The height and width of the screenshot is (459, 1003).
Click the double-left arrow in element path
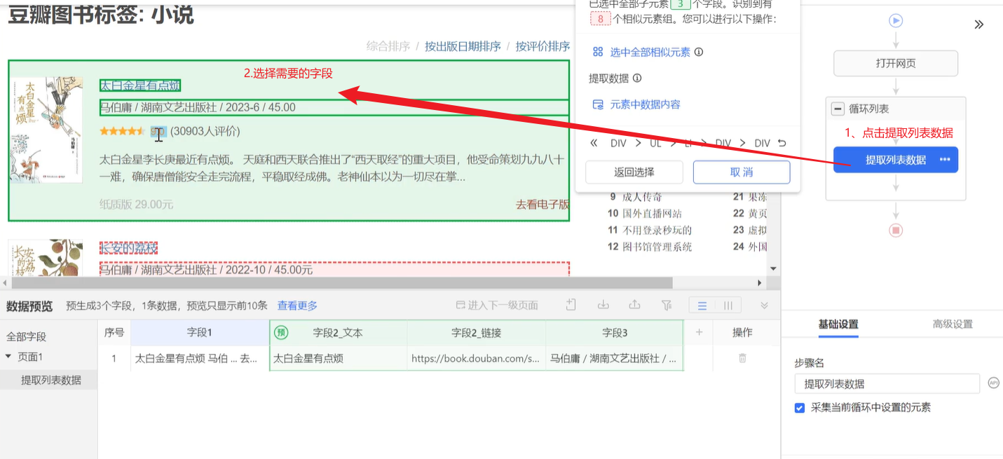pos(594,143)
